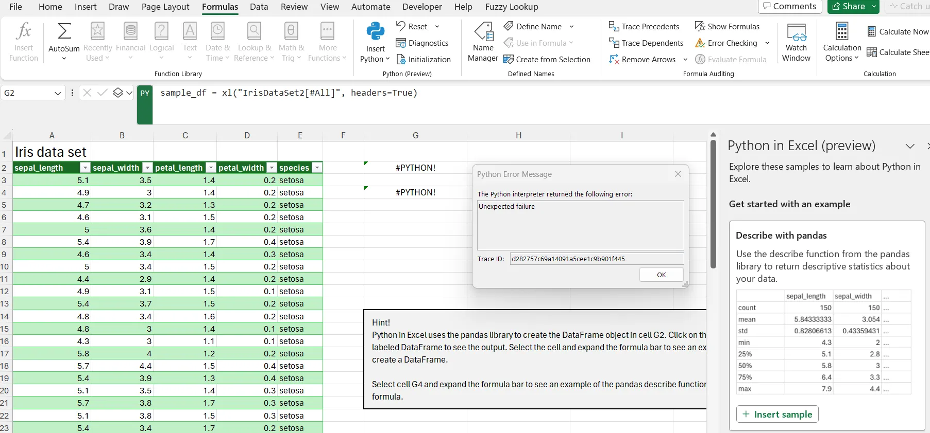930x433 pixels.
Task: Open the File menu
Action: click(x=15, y=7)
